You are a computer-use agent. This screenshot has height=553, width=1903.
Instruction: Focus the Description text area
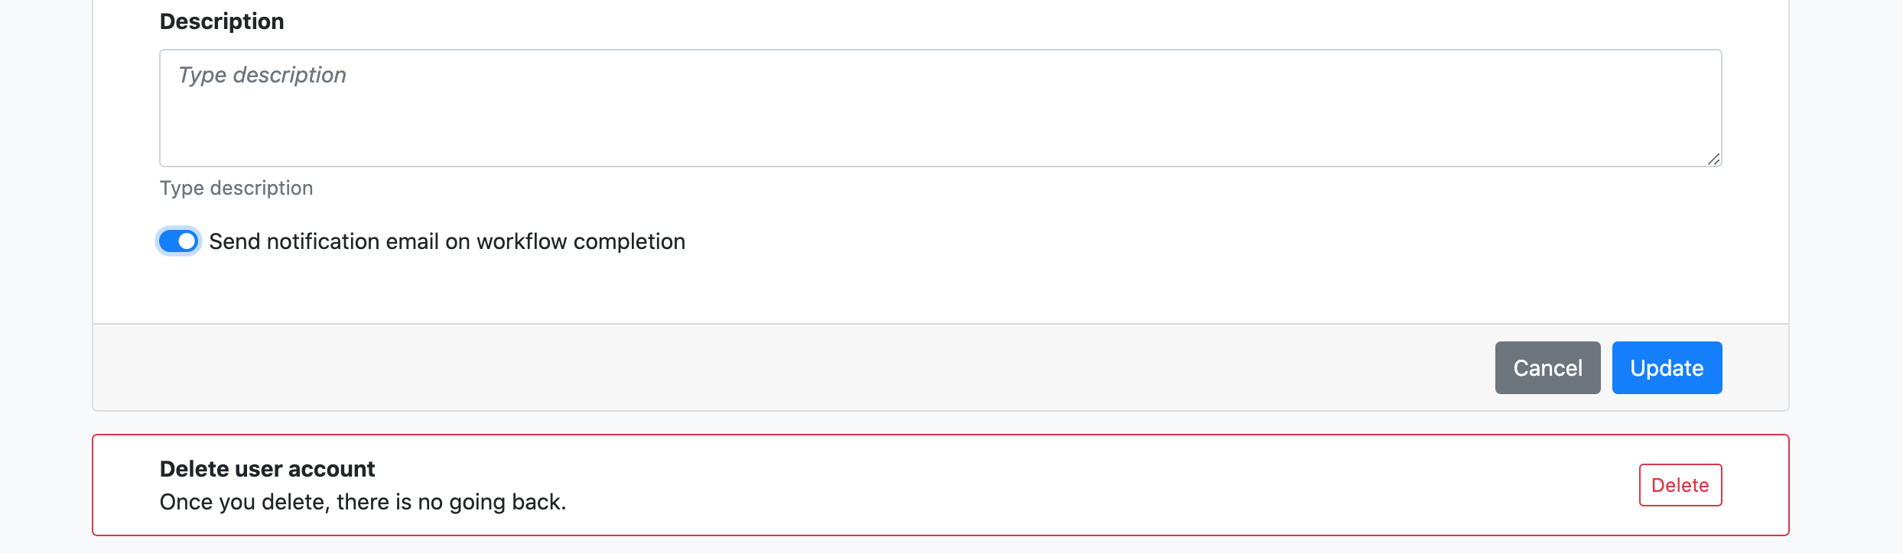tap(940, 108)
